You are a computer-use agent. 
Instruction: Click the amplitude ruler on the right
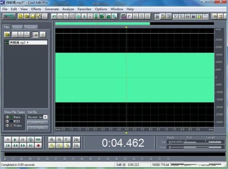coord(219,77)
